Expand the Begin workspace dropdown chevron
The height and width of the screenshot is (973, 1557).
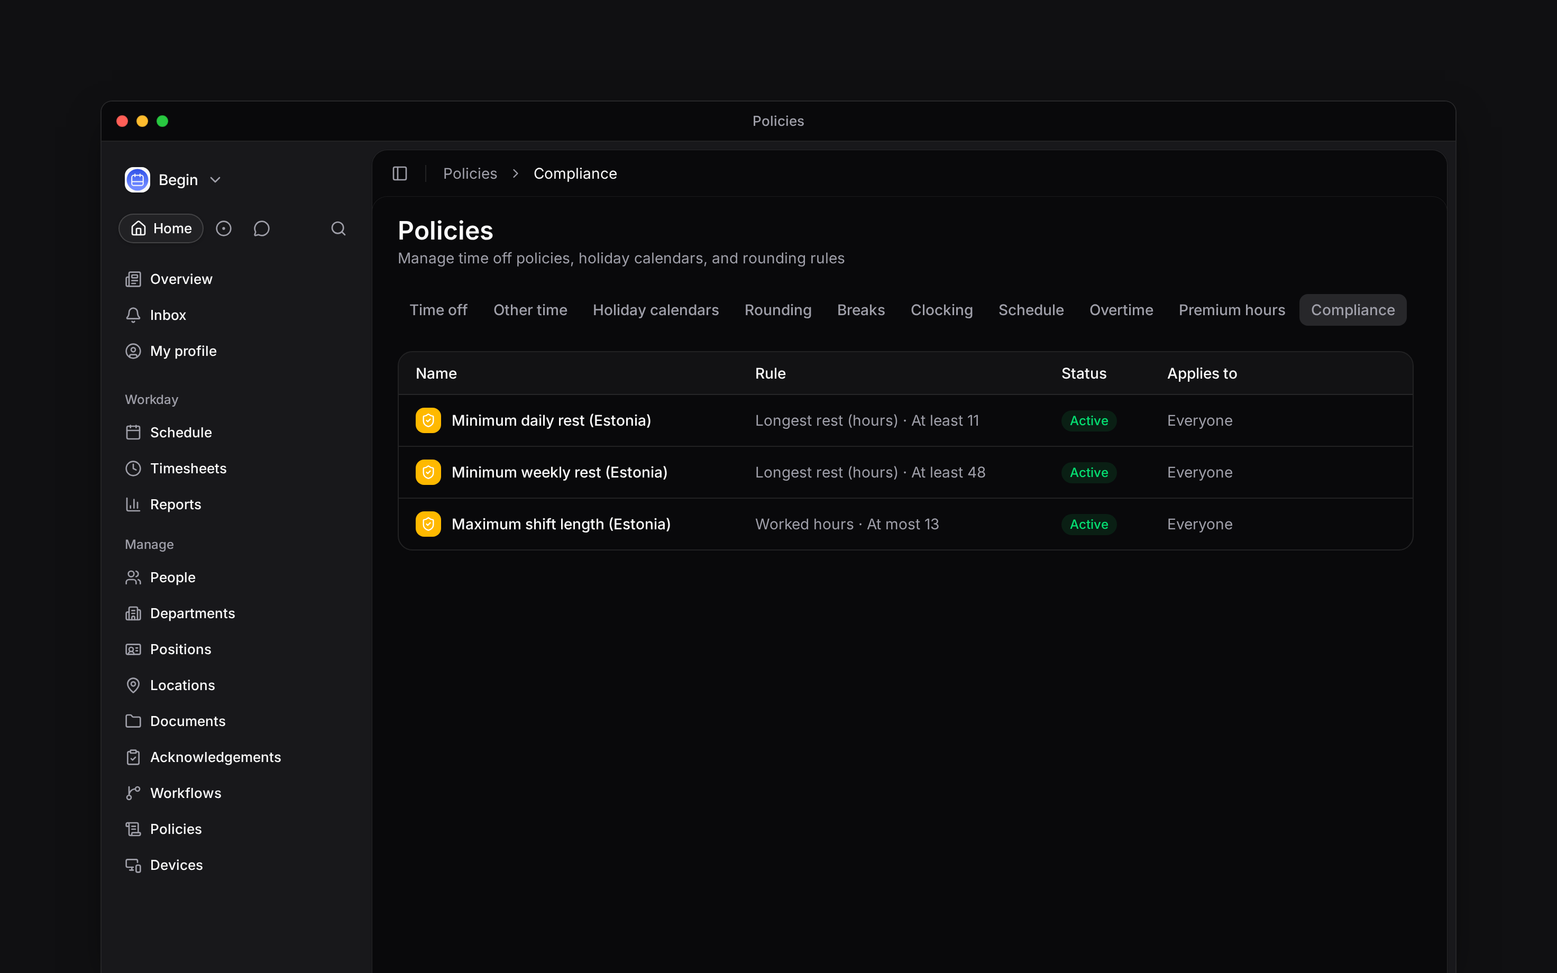(216, 180)
